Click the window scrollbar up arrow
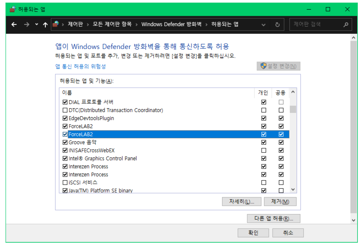This screenshot has width=363, height=244. click(x=354, y=37)
